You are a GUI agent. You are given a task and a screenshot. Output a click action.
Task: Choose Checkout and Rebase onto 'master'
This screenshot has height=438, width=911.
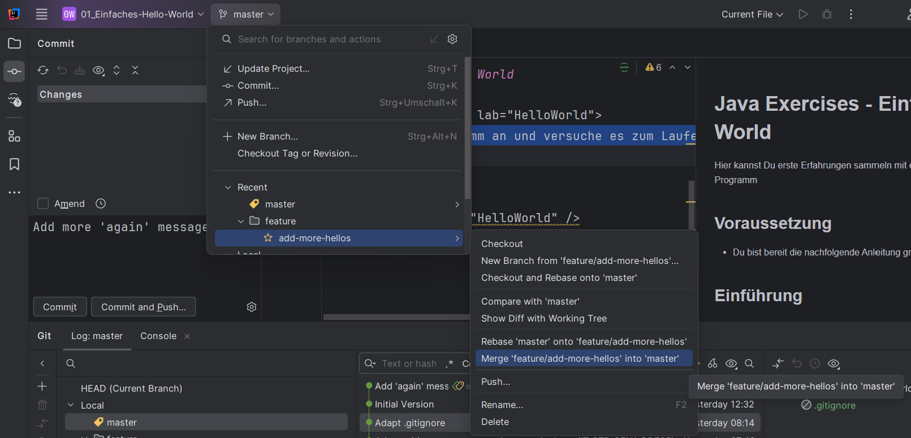584,277
